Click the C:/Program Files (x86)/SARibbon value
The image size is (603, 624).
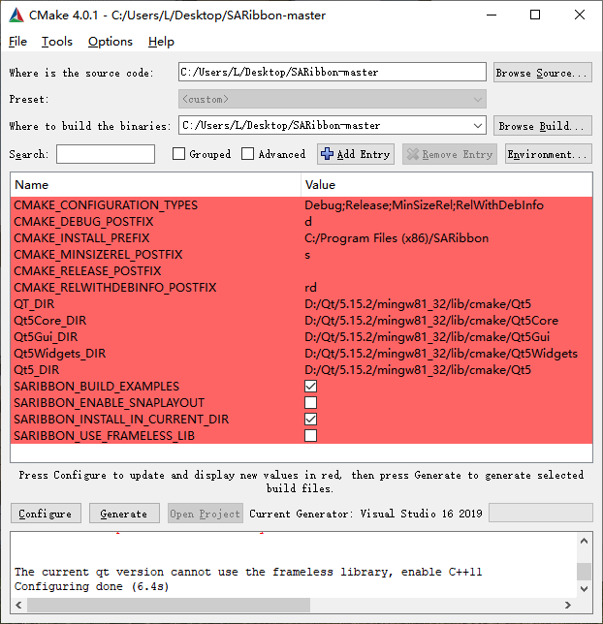pos(397,238)
